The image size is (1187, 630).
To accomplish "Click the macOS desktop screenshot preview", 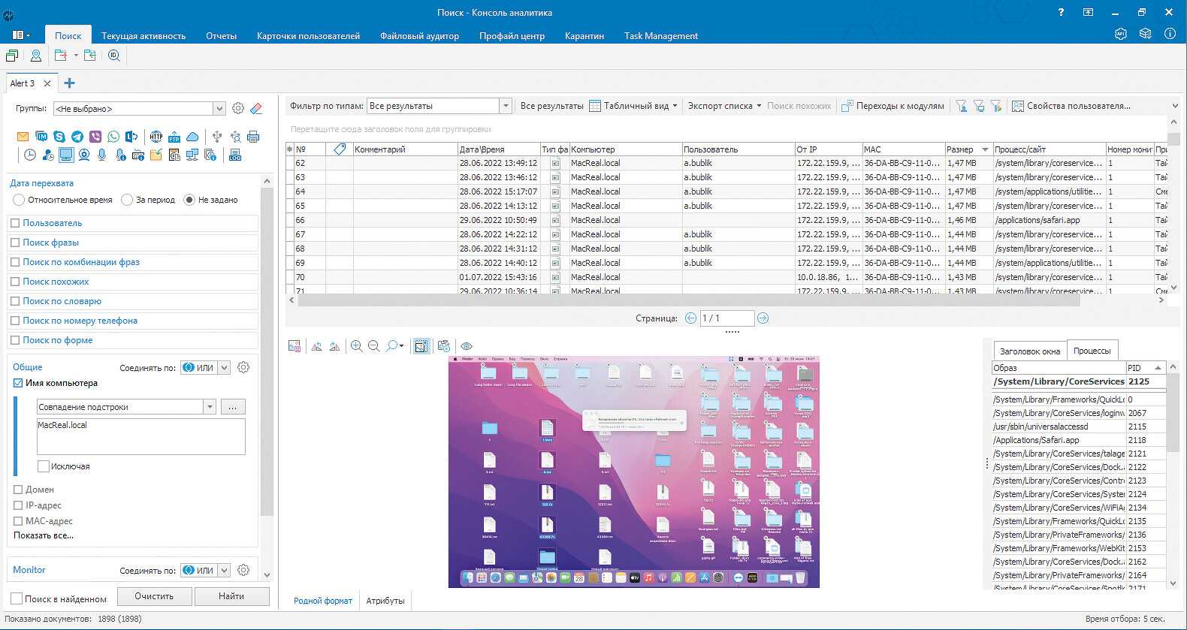I will click(x=633, y=472).
